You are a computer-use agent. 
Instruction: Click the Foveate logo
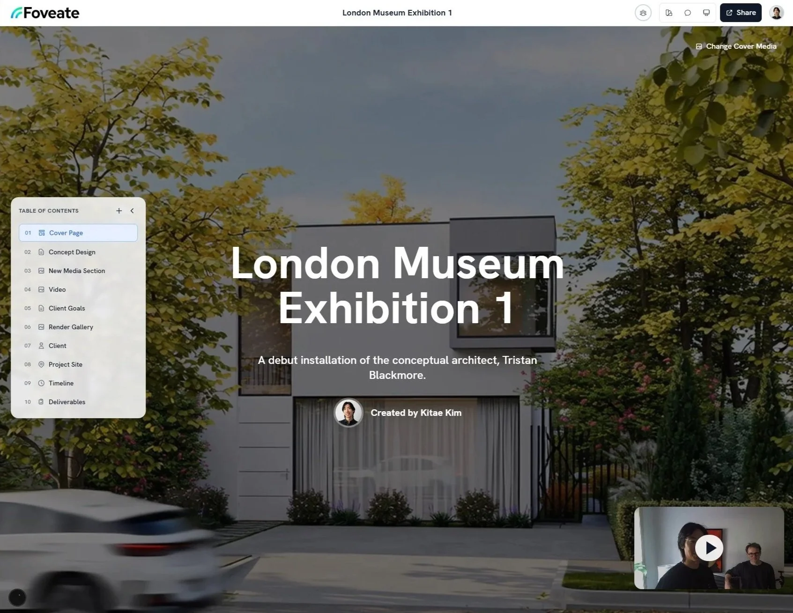[x=45, y=13]
